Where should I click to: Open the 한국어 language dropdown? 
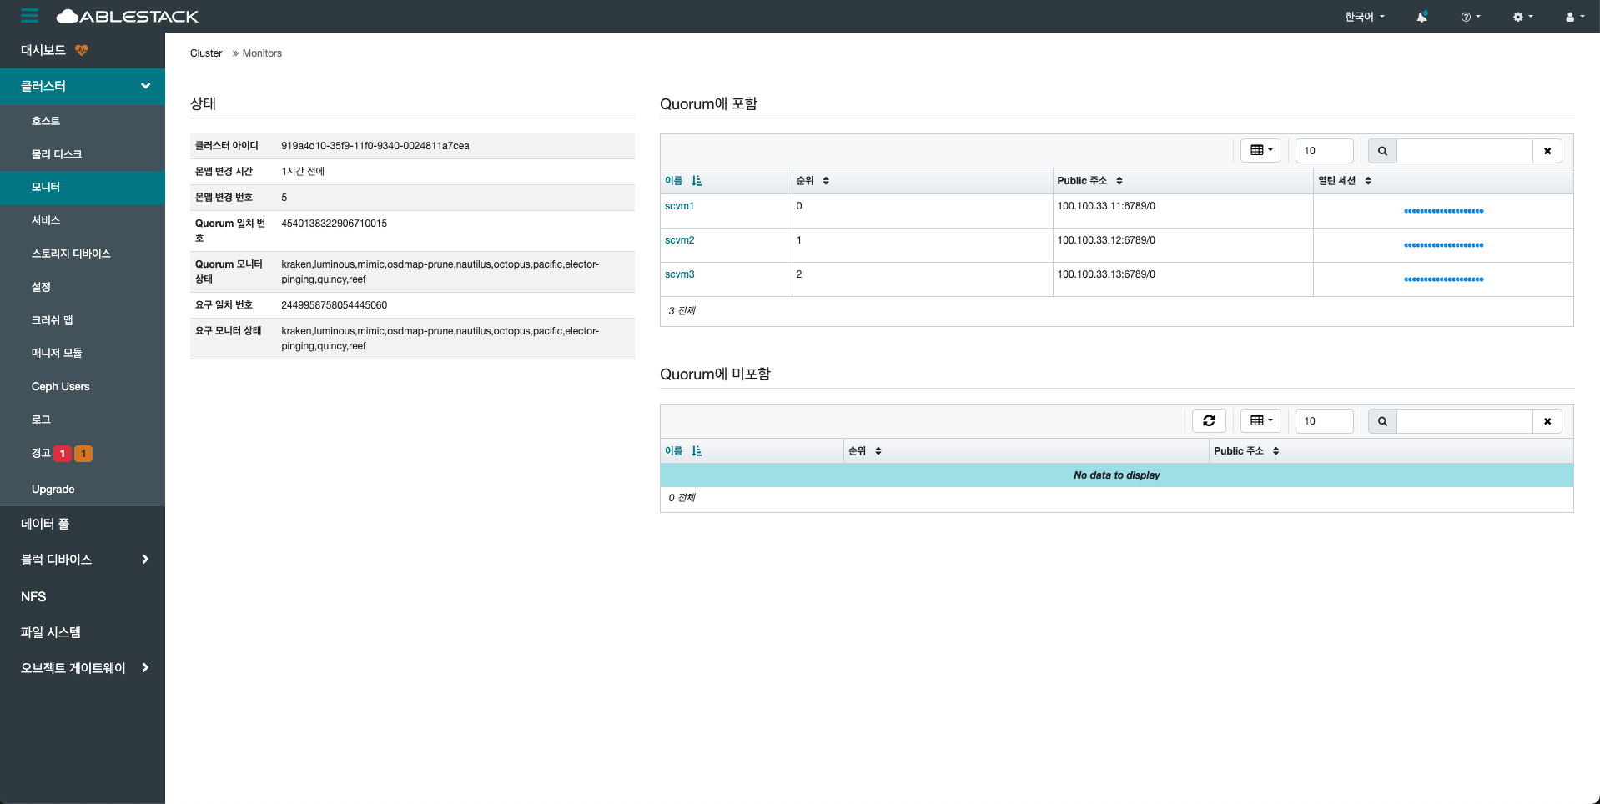pyautogui.click(x=1364, y=17)
